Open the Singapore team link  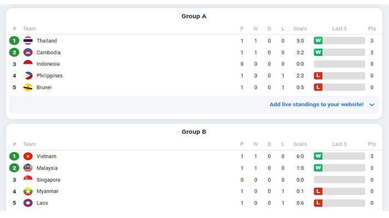pyautogui.click(x=48, y=180)
